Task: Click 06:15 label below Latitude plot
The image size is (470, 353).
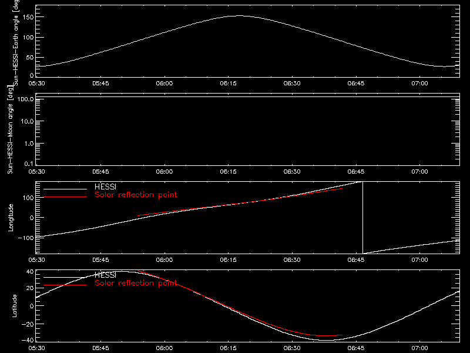Action: (228, 348)
